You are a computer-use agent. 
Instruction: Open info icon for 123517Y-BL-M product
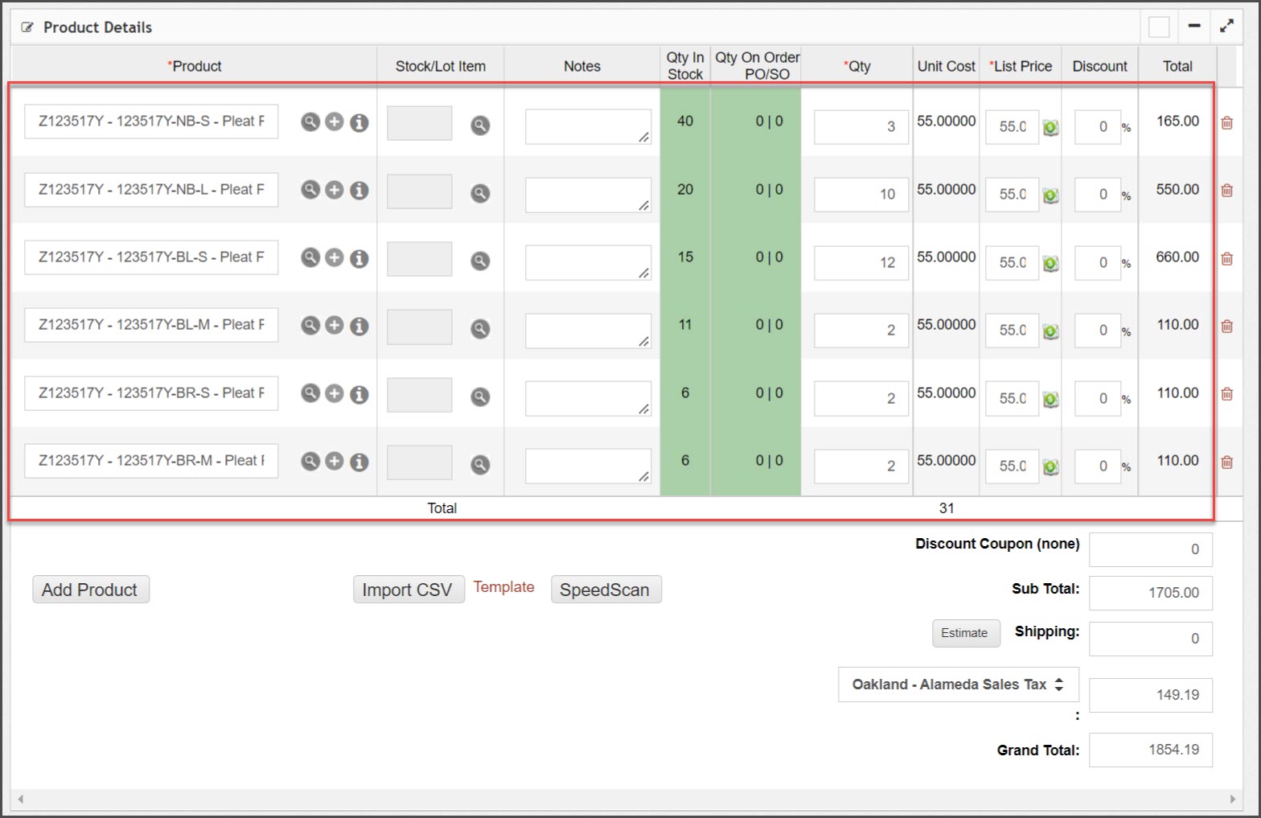pos(359,326)
